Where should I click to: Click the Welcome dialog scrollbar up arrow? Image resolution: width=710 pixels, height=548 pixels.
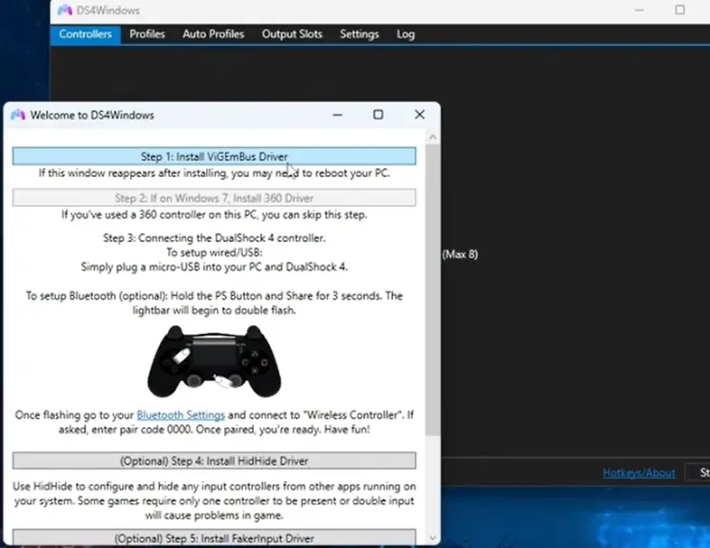(432, 137)
